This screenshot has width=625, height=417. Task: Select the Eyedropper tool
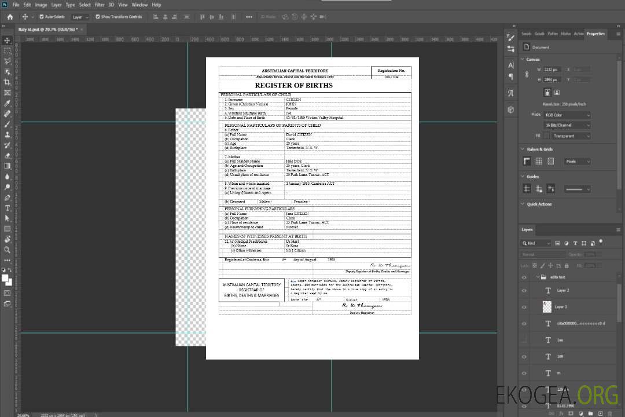tap(8, 103)
